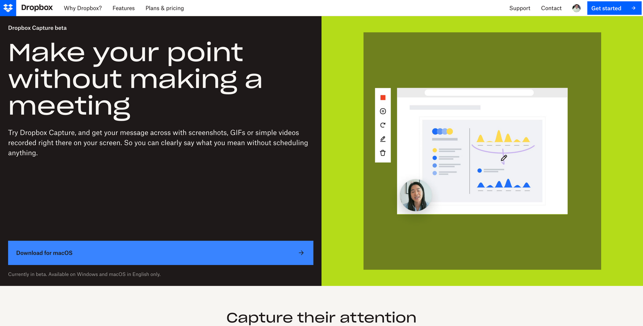643x326 pixels.
Task: Go to Plans & pricing
Action: coord(165,8)
